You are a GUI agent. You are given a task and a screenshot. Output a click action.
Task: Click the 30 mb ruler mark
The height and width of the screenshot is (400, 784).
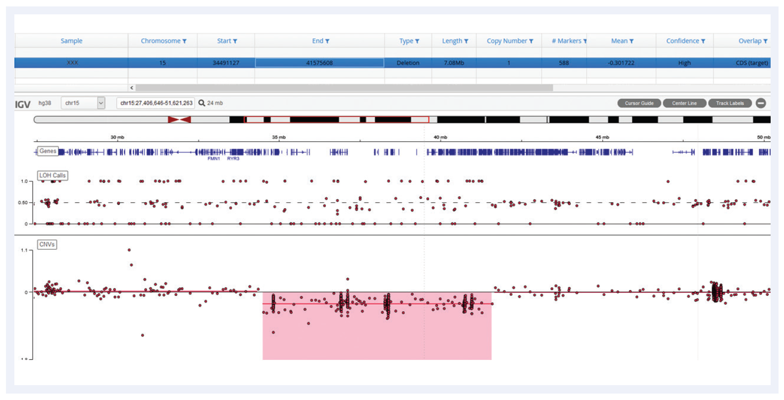(x=117, y=137)
